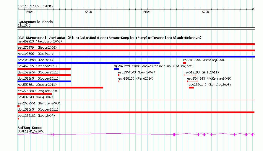263x151 pixels.
Task: Select the blue dgv543e59 gain bar
Action: click(116, 69)
